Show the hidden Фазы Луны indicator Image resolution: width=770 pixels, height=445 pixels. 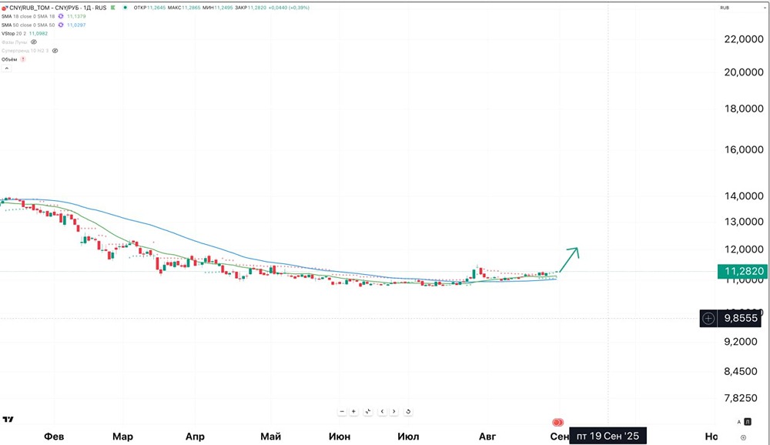tap(34, 42)
